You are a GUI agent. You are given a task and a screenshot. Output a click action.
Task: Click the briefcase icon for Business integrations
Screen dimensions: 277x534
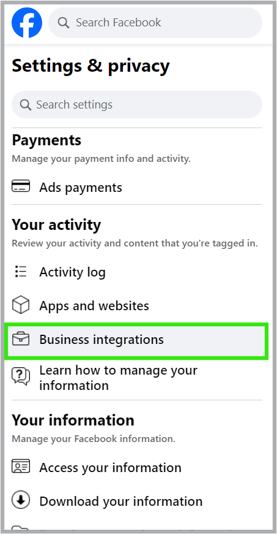pos(21,339)
